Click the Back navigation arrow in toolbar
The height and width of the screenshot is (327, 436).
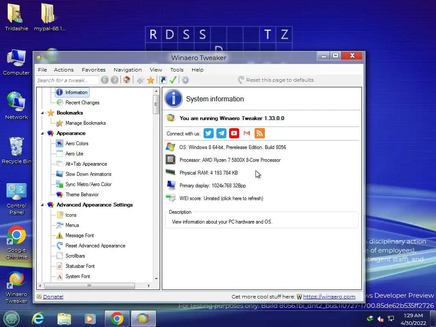coord(105,80)
